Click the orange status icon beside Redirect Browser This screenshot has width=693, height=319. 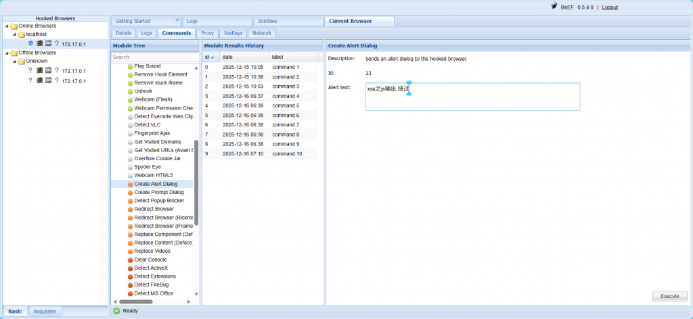point(130,210)
